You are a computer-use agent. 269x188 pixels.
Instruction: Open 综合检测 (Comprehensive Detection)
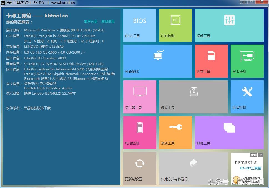247,97
